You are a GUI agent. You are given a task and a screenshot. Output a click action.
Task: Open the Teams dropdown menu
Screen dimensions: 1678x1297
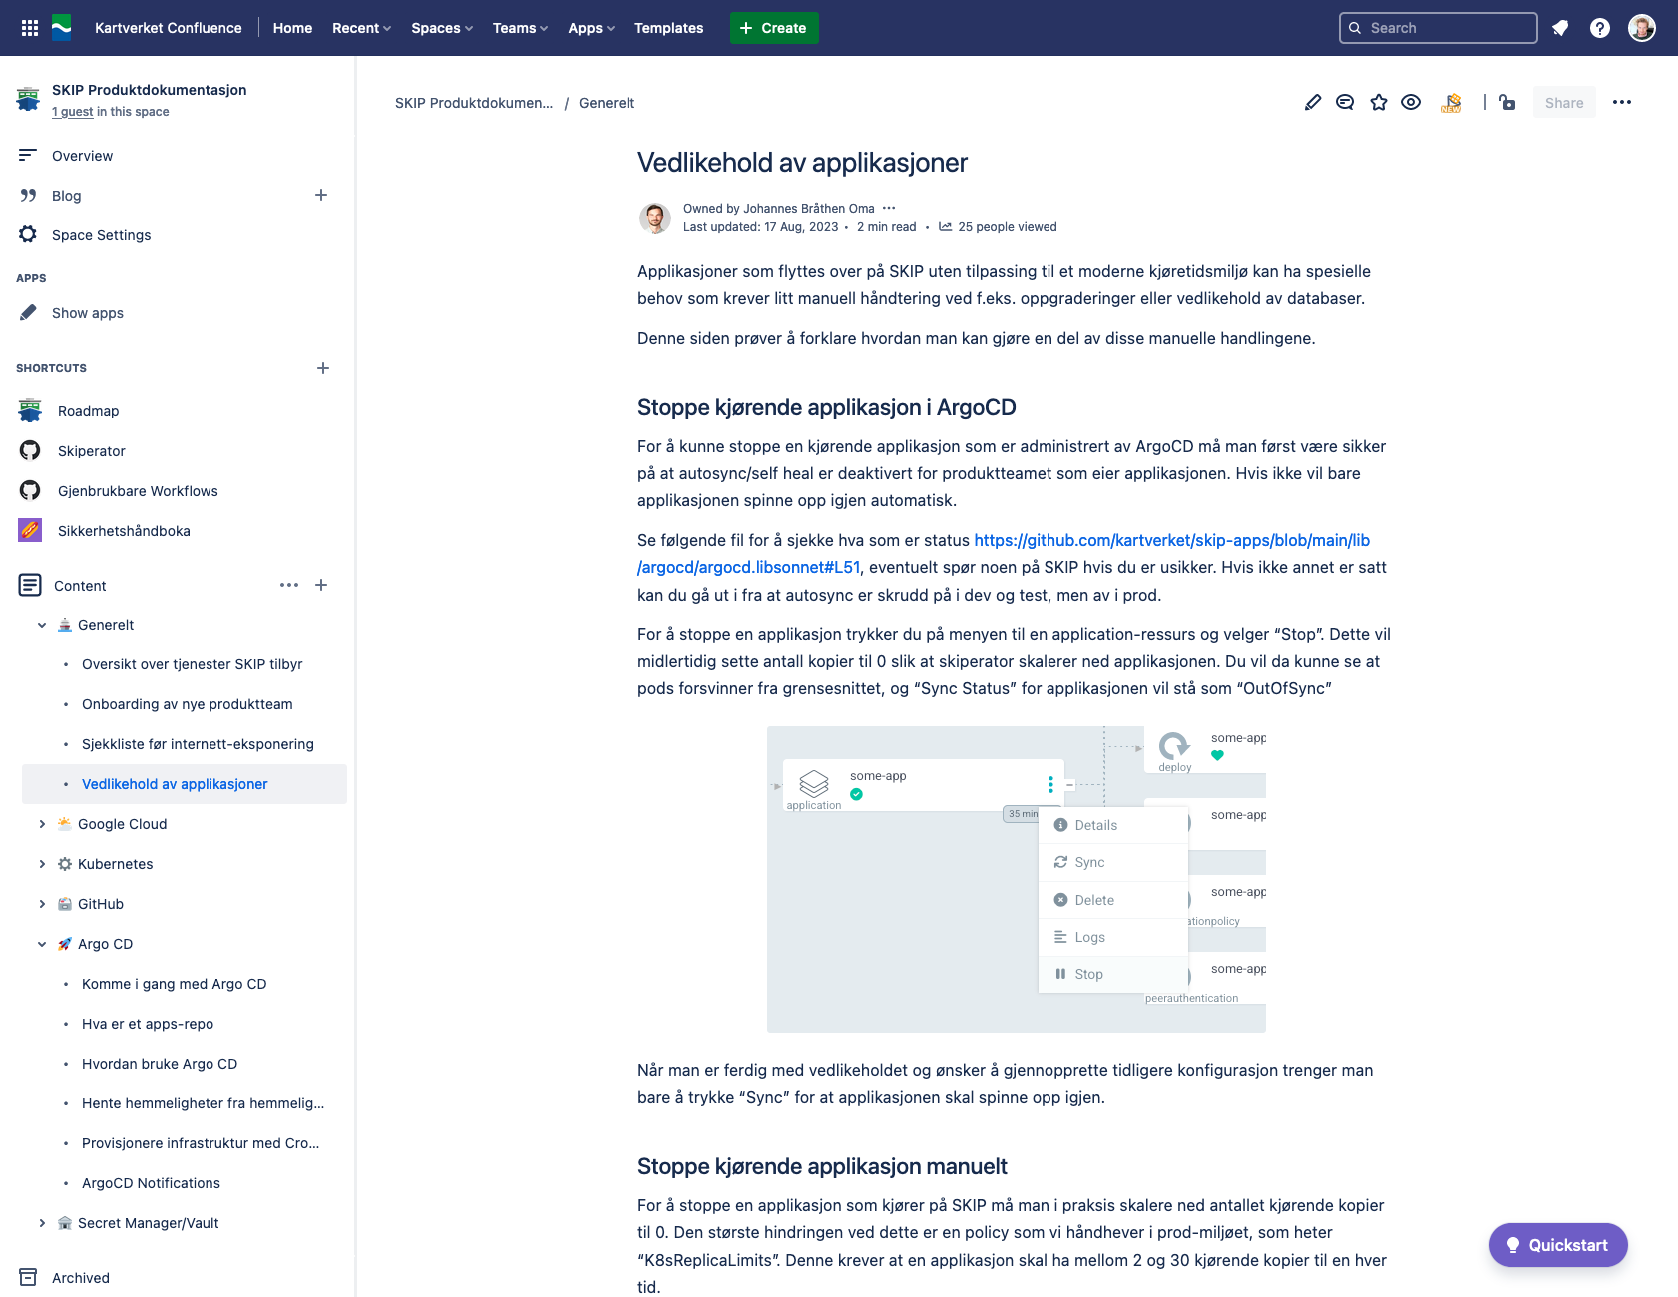520,28
